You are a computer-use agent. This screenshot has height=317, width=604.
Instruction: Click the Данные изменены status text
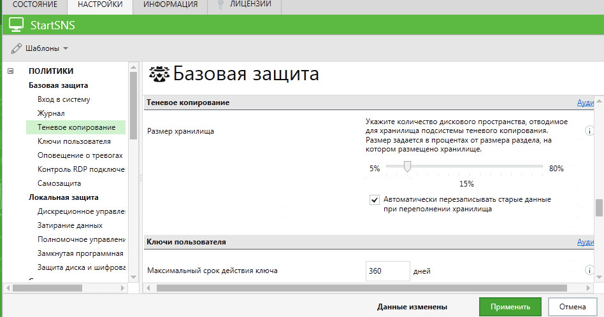[x=412, y=307]
